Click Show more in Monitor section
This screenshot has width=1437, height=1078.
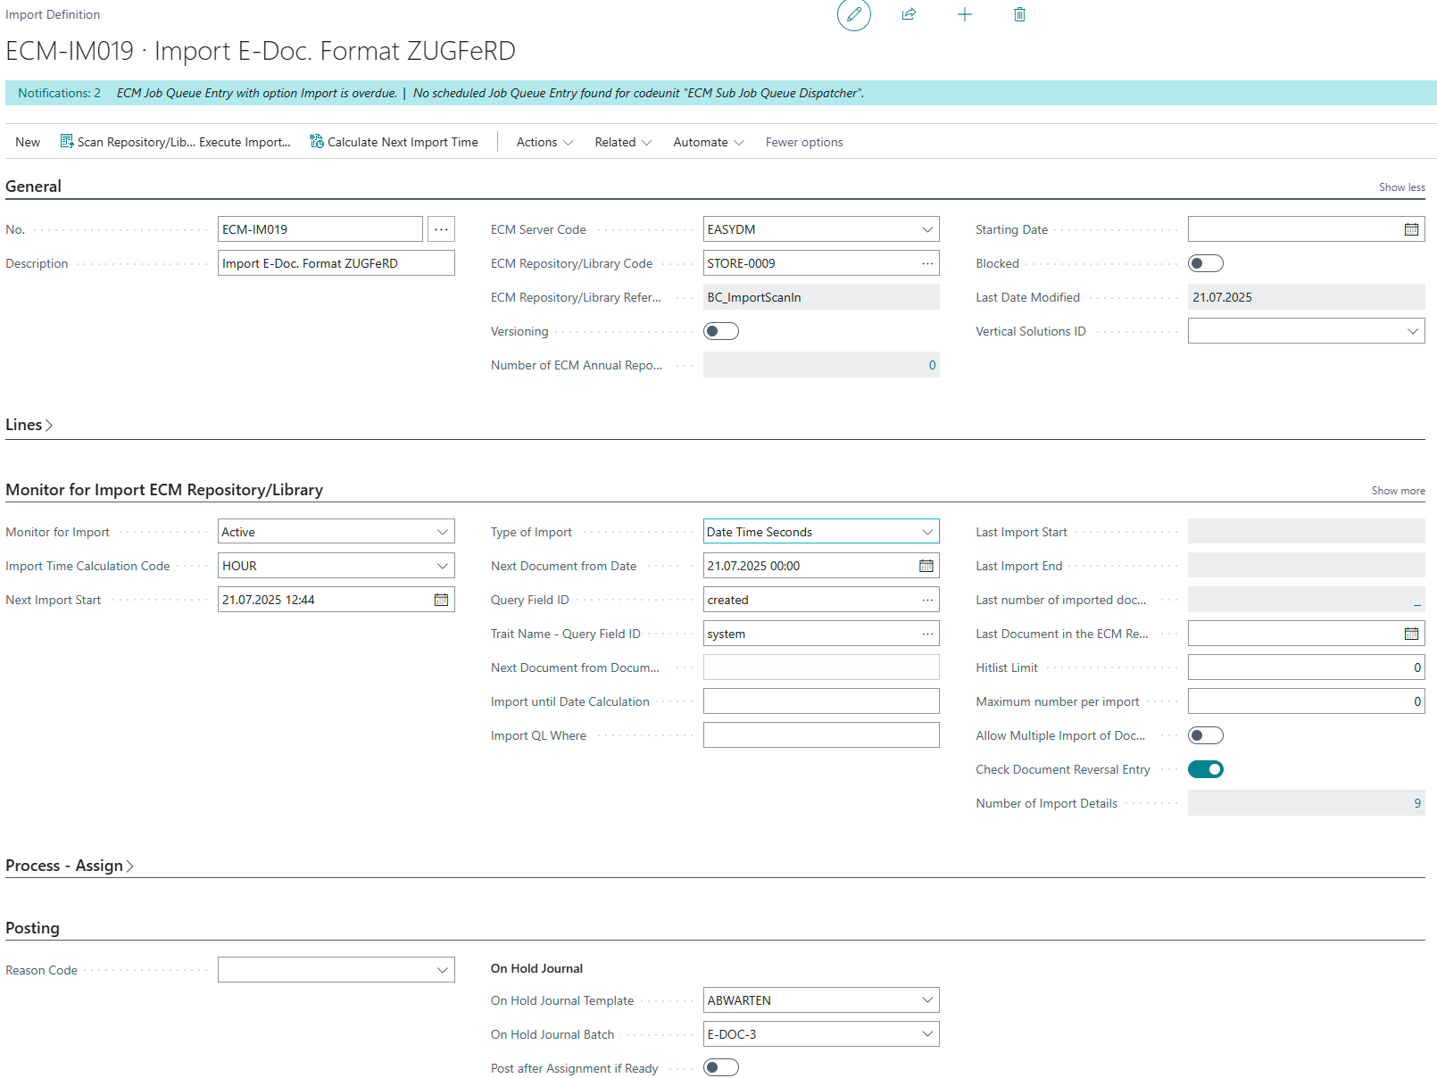(1398, 491)
